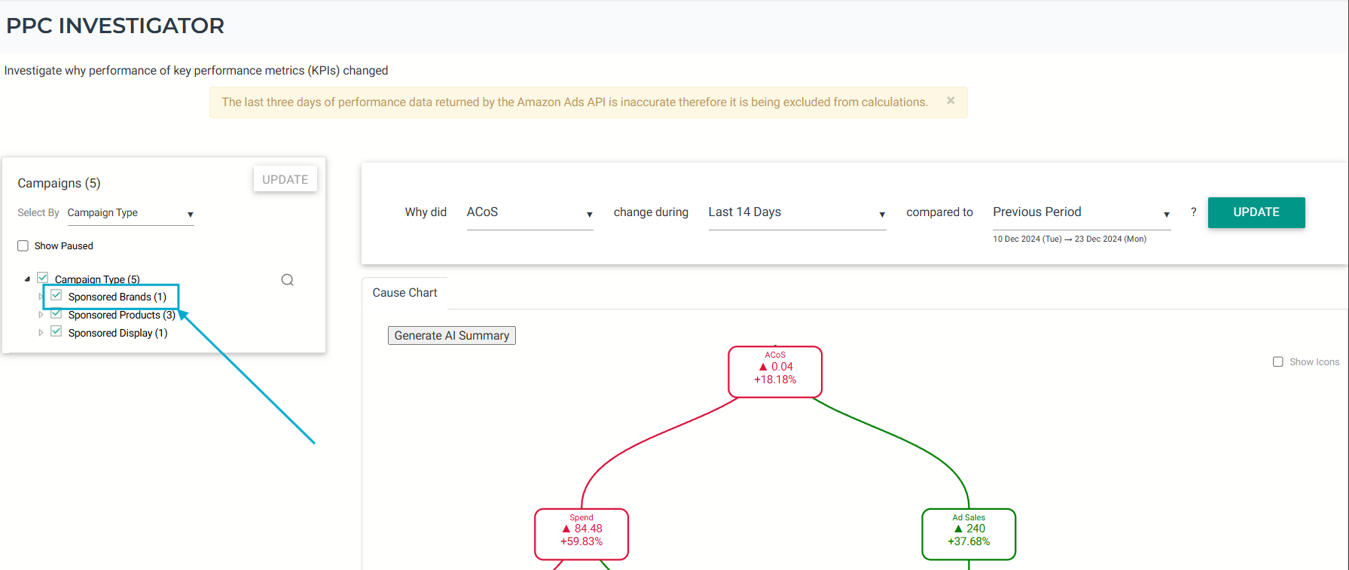Expand the Sponsored Brands tree node

tap(41, 297)
